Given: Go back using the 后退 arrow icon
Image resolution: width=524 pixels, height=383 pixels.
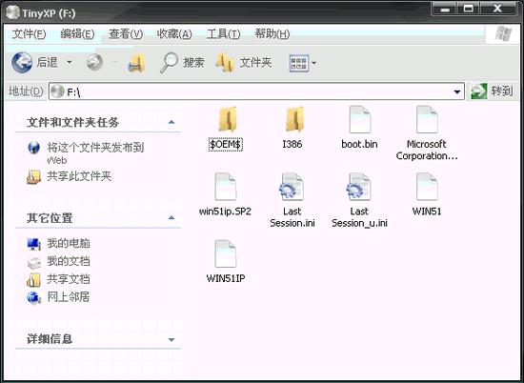Looking at the screenshot, I should [x=22, y=62].
